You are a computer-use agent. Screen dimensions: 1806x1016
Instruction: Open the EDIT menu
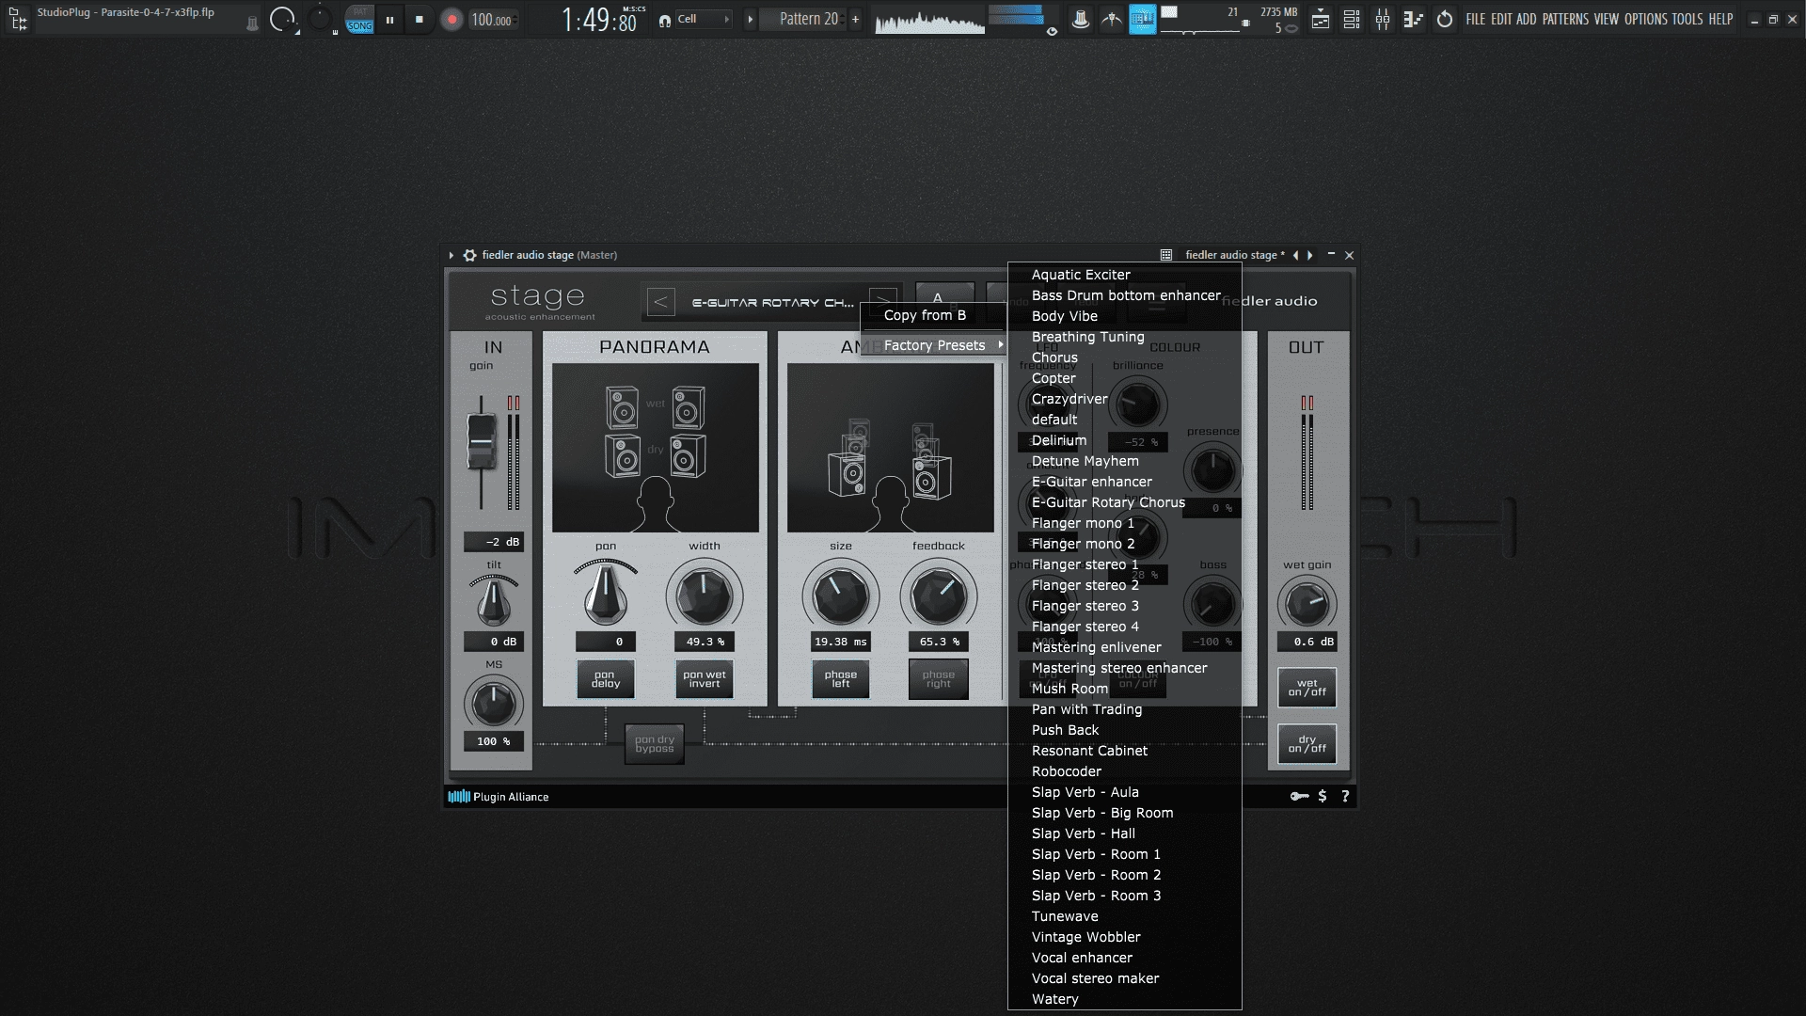coord(1501,19)
